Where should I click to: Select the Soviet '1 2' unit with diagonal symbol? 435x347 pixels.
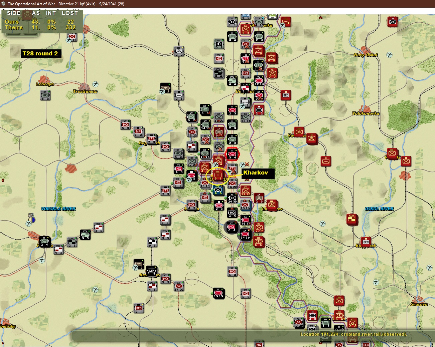(x=258, y=51)
